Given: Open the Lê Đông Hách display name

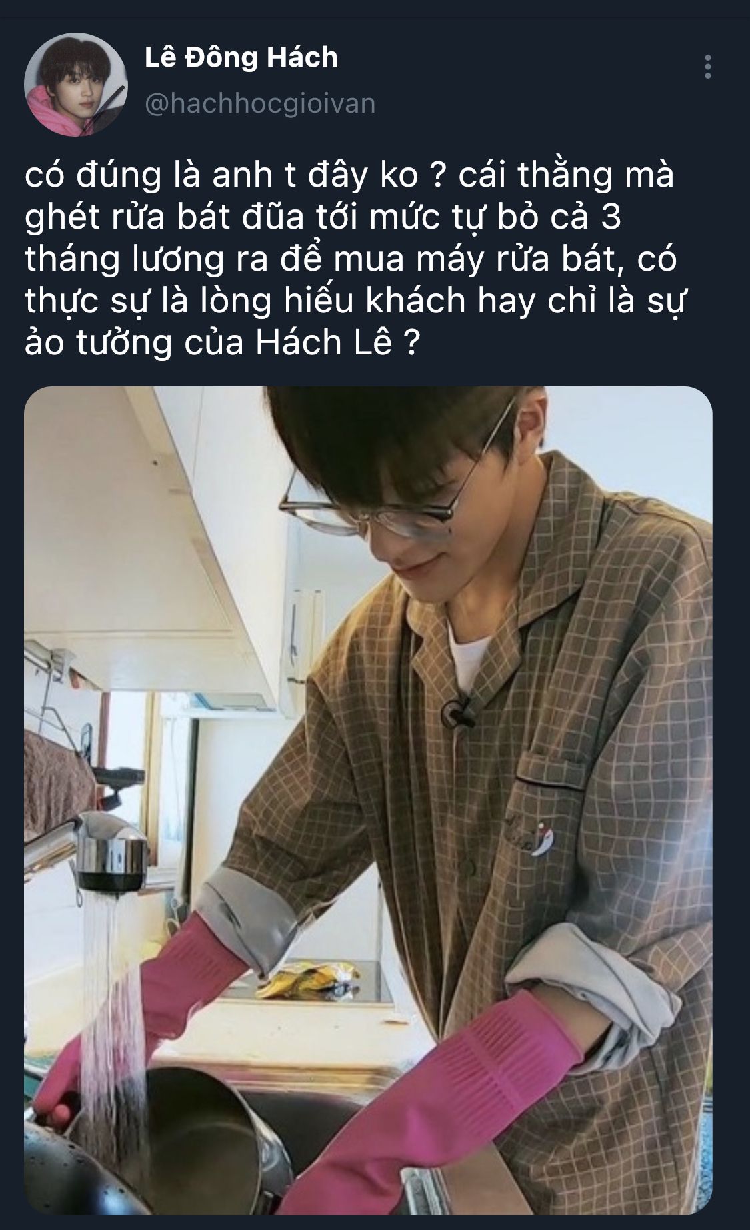Looking at the screenshot, I should point(241,57).
